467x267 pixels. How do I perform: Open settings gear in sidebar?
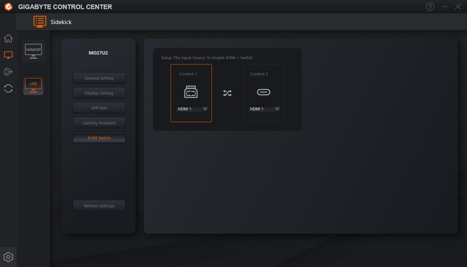(8, 257)
